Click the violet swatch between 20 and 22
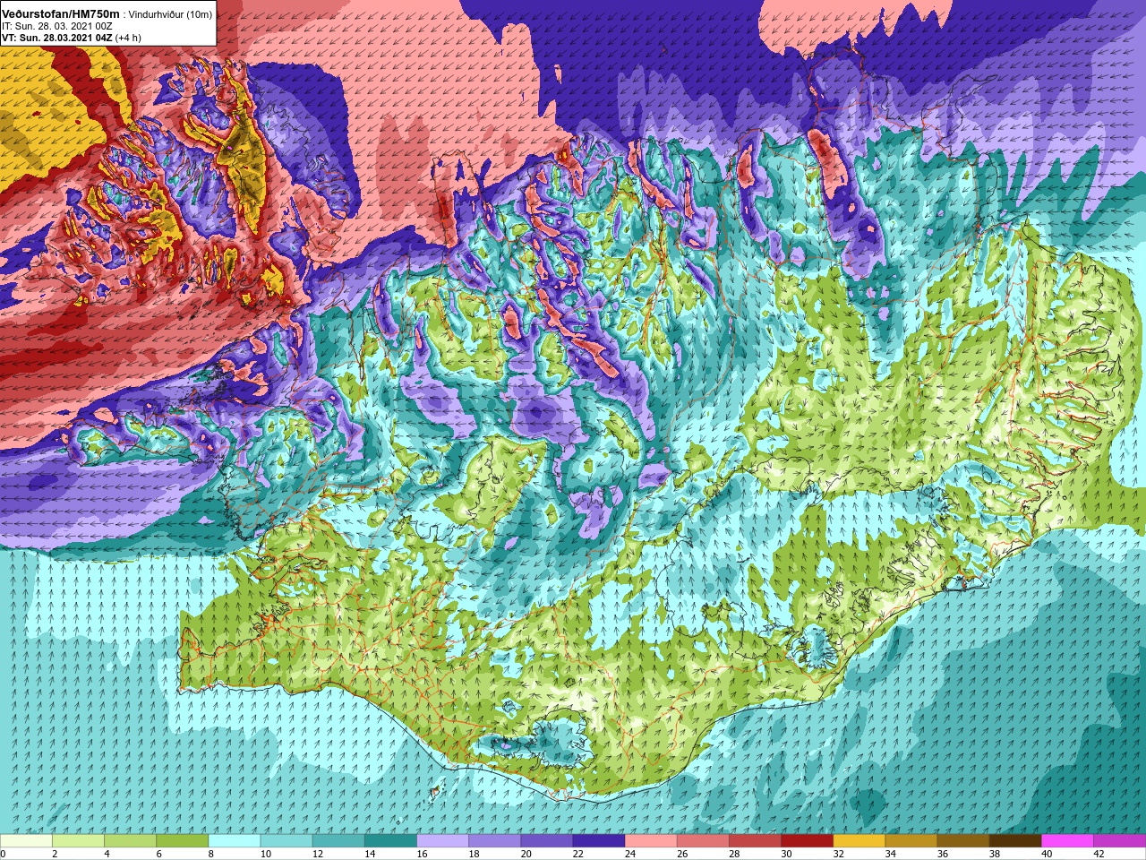The width and height of the screenshot is (1146, 860). coord(547,841)
